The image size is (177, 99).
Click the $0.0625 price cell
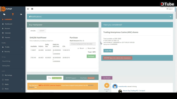(x=41, y=57)
